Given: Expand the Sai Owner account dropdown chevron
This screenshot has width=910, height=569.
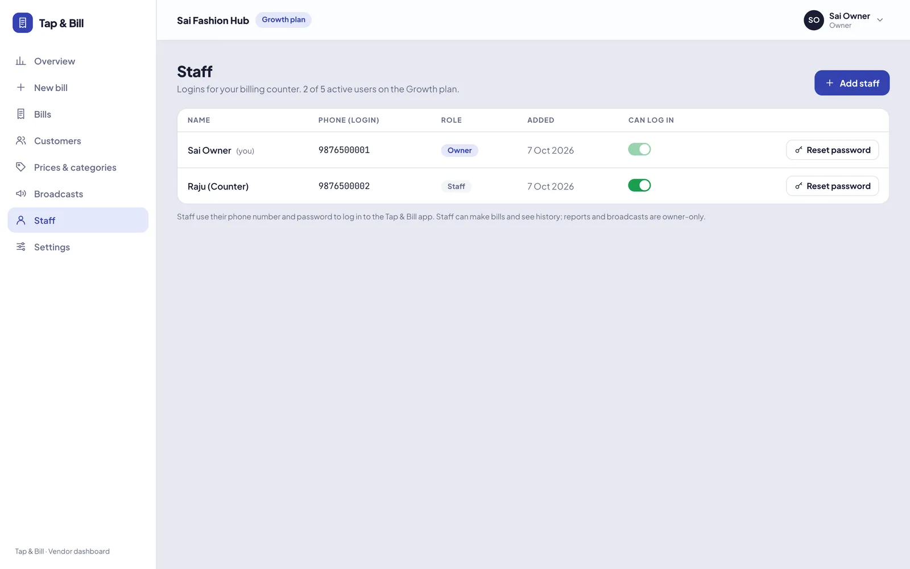Looking at the screenshot, I should pyautogui.click(x=880, y=20).
